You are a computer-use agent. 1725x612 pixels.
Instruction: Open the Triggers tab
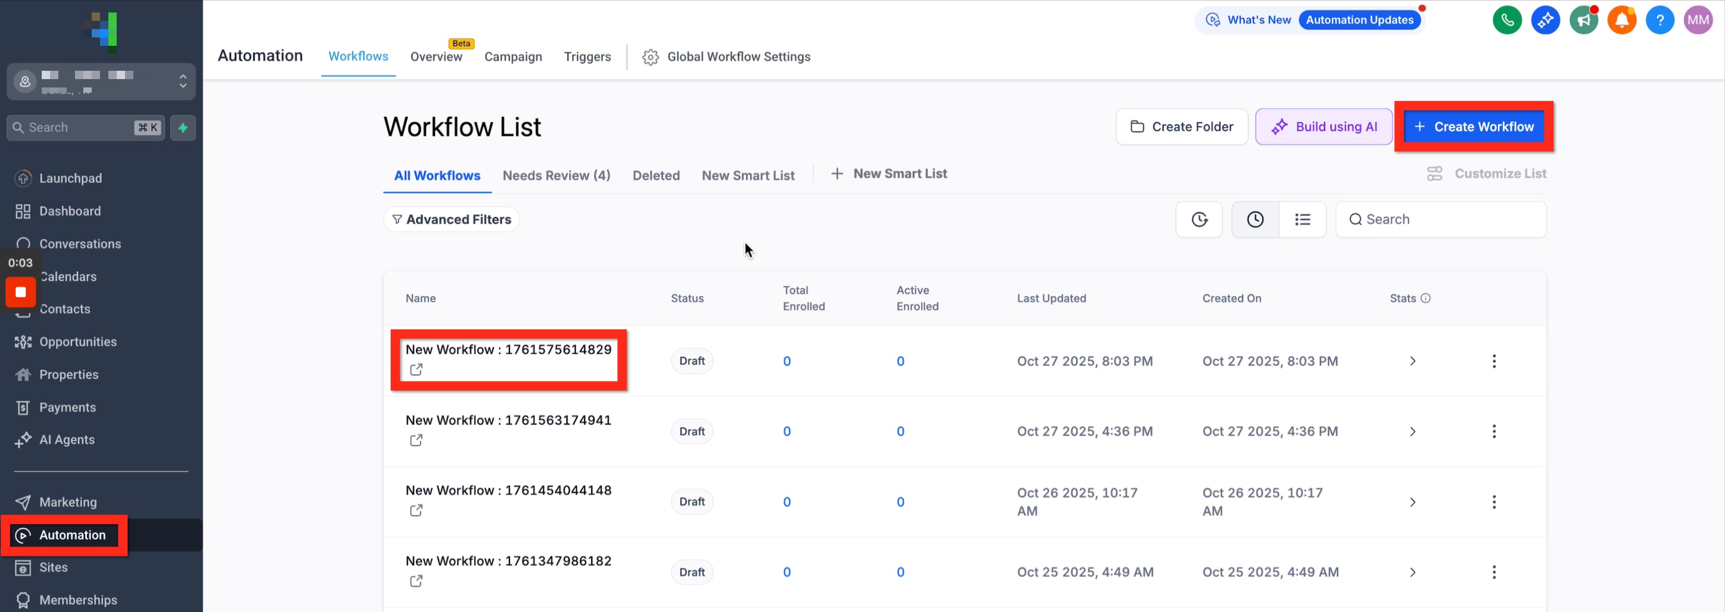pos(587,57)
